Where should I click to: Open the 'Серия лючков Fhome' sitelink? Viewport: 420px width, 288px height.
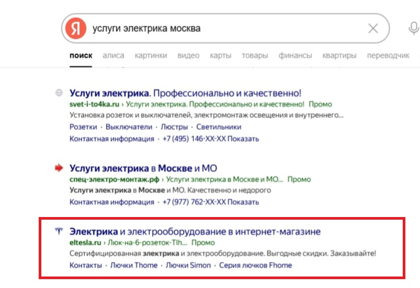click(x=255, y=265)
